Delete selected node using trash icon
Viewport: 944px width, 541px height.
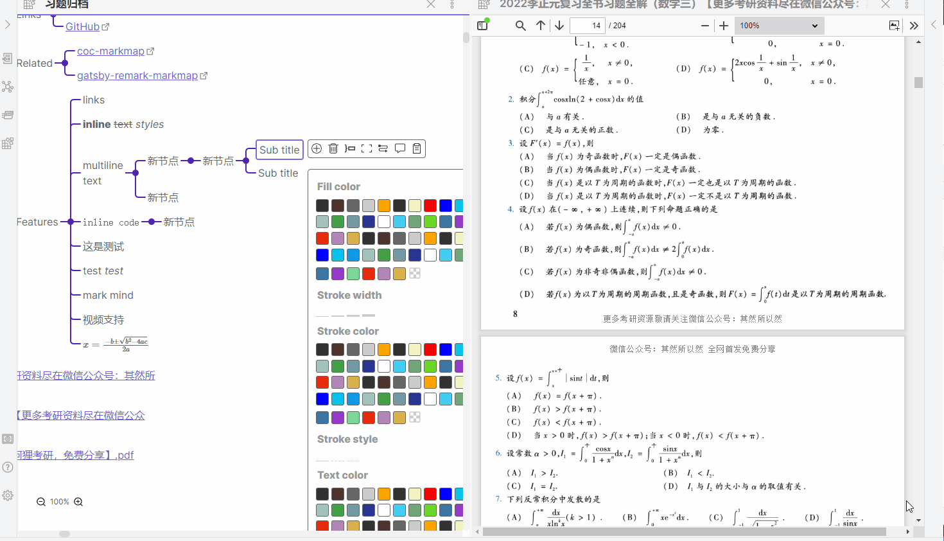333,148
